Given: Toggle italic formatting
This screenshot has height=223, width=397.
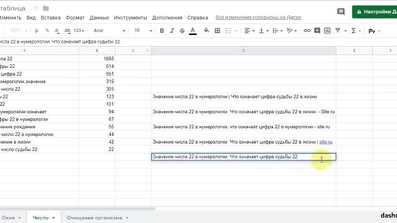Looking at the screenshot, I should (x=172, y=31).
